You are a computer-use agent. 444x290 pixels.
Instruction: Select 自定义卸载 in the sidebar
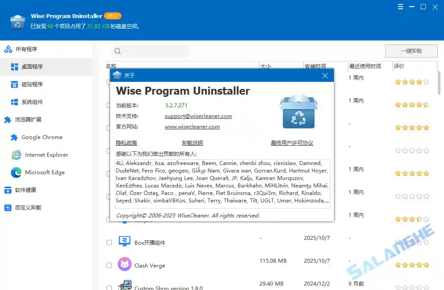tap(26, 207)
